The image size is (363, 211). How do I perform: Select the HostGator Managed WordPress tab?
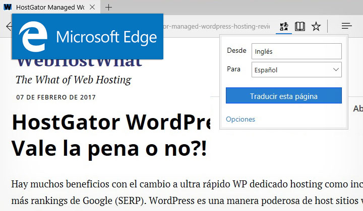pos(50,8)
